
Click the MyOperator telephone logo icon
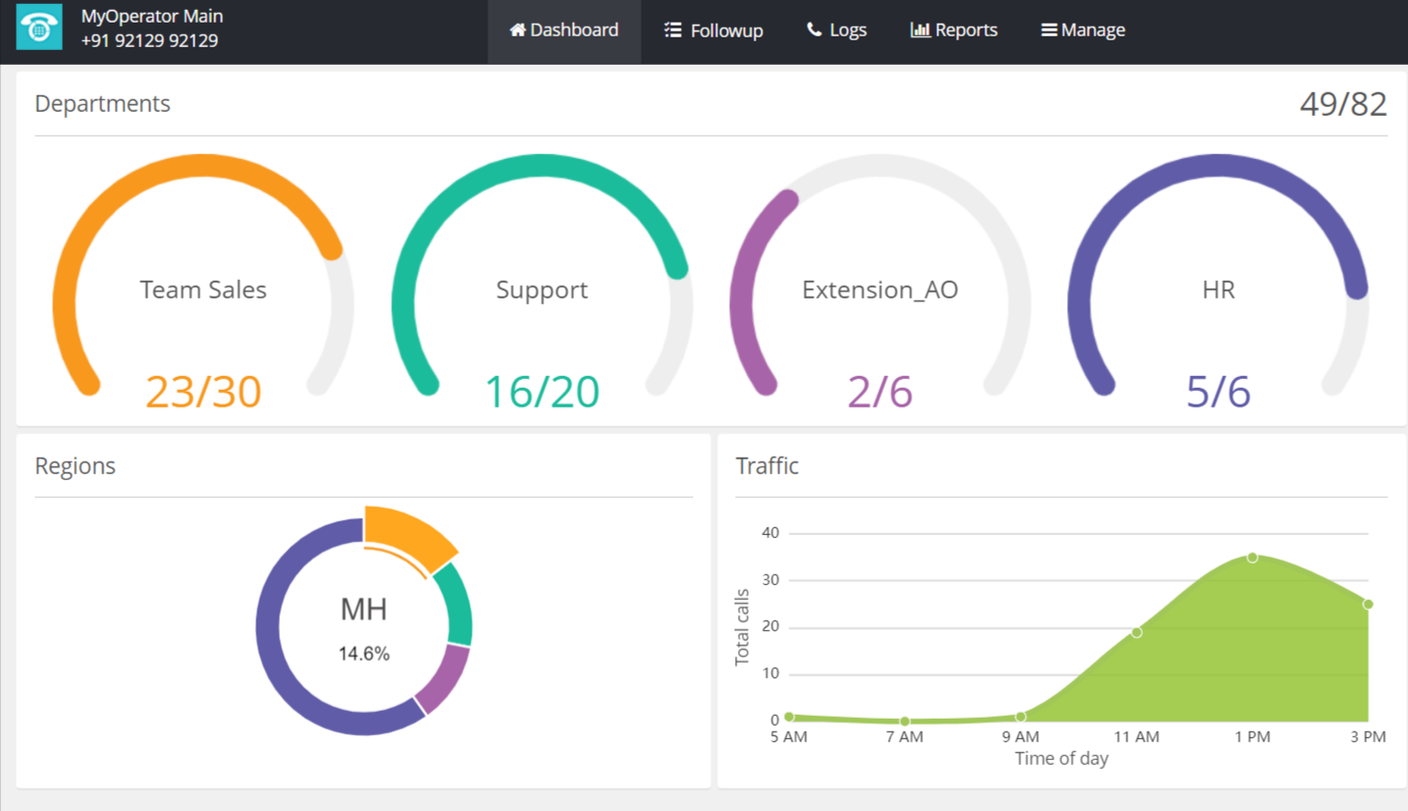[39, 27]
